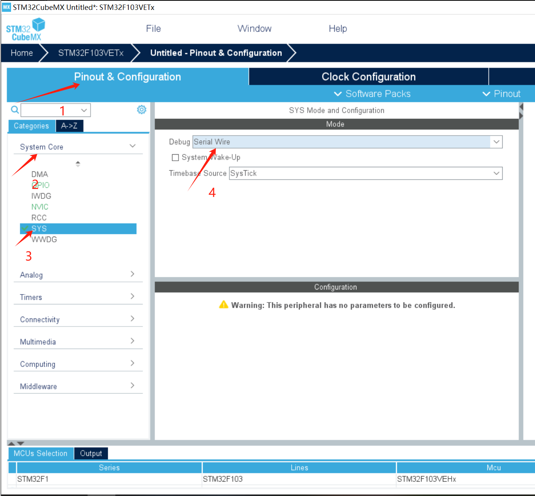Switch to Pinout & Configuration tab

click(128, 77)
